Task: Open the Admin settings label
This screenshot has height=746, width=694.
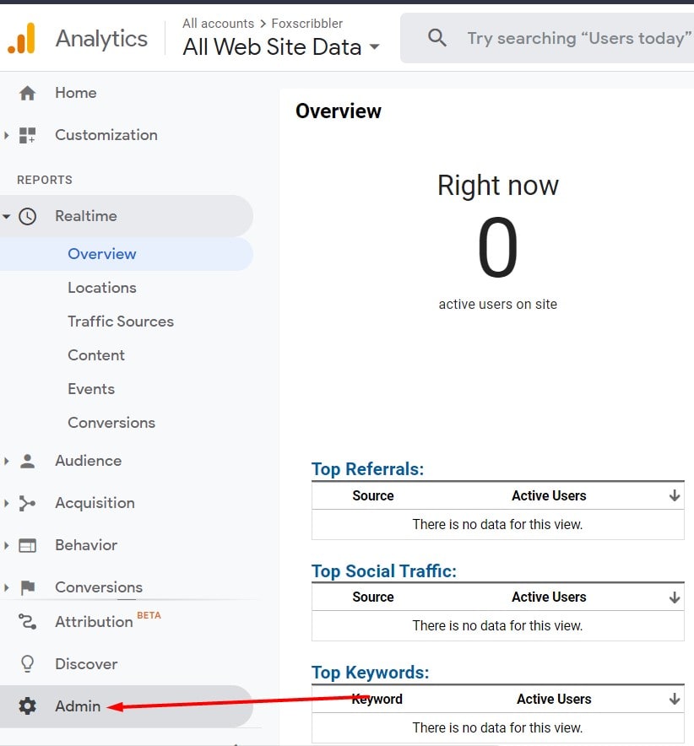Action: [x=78, y=706]
